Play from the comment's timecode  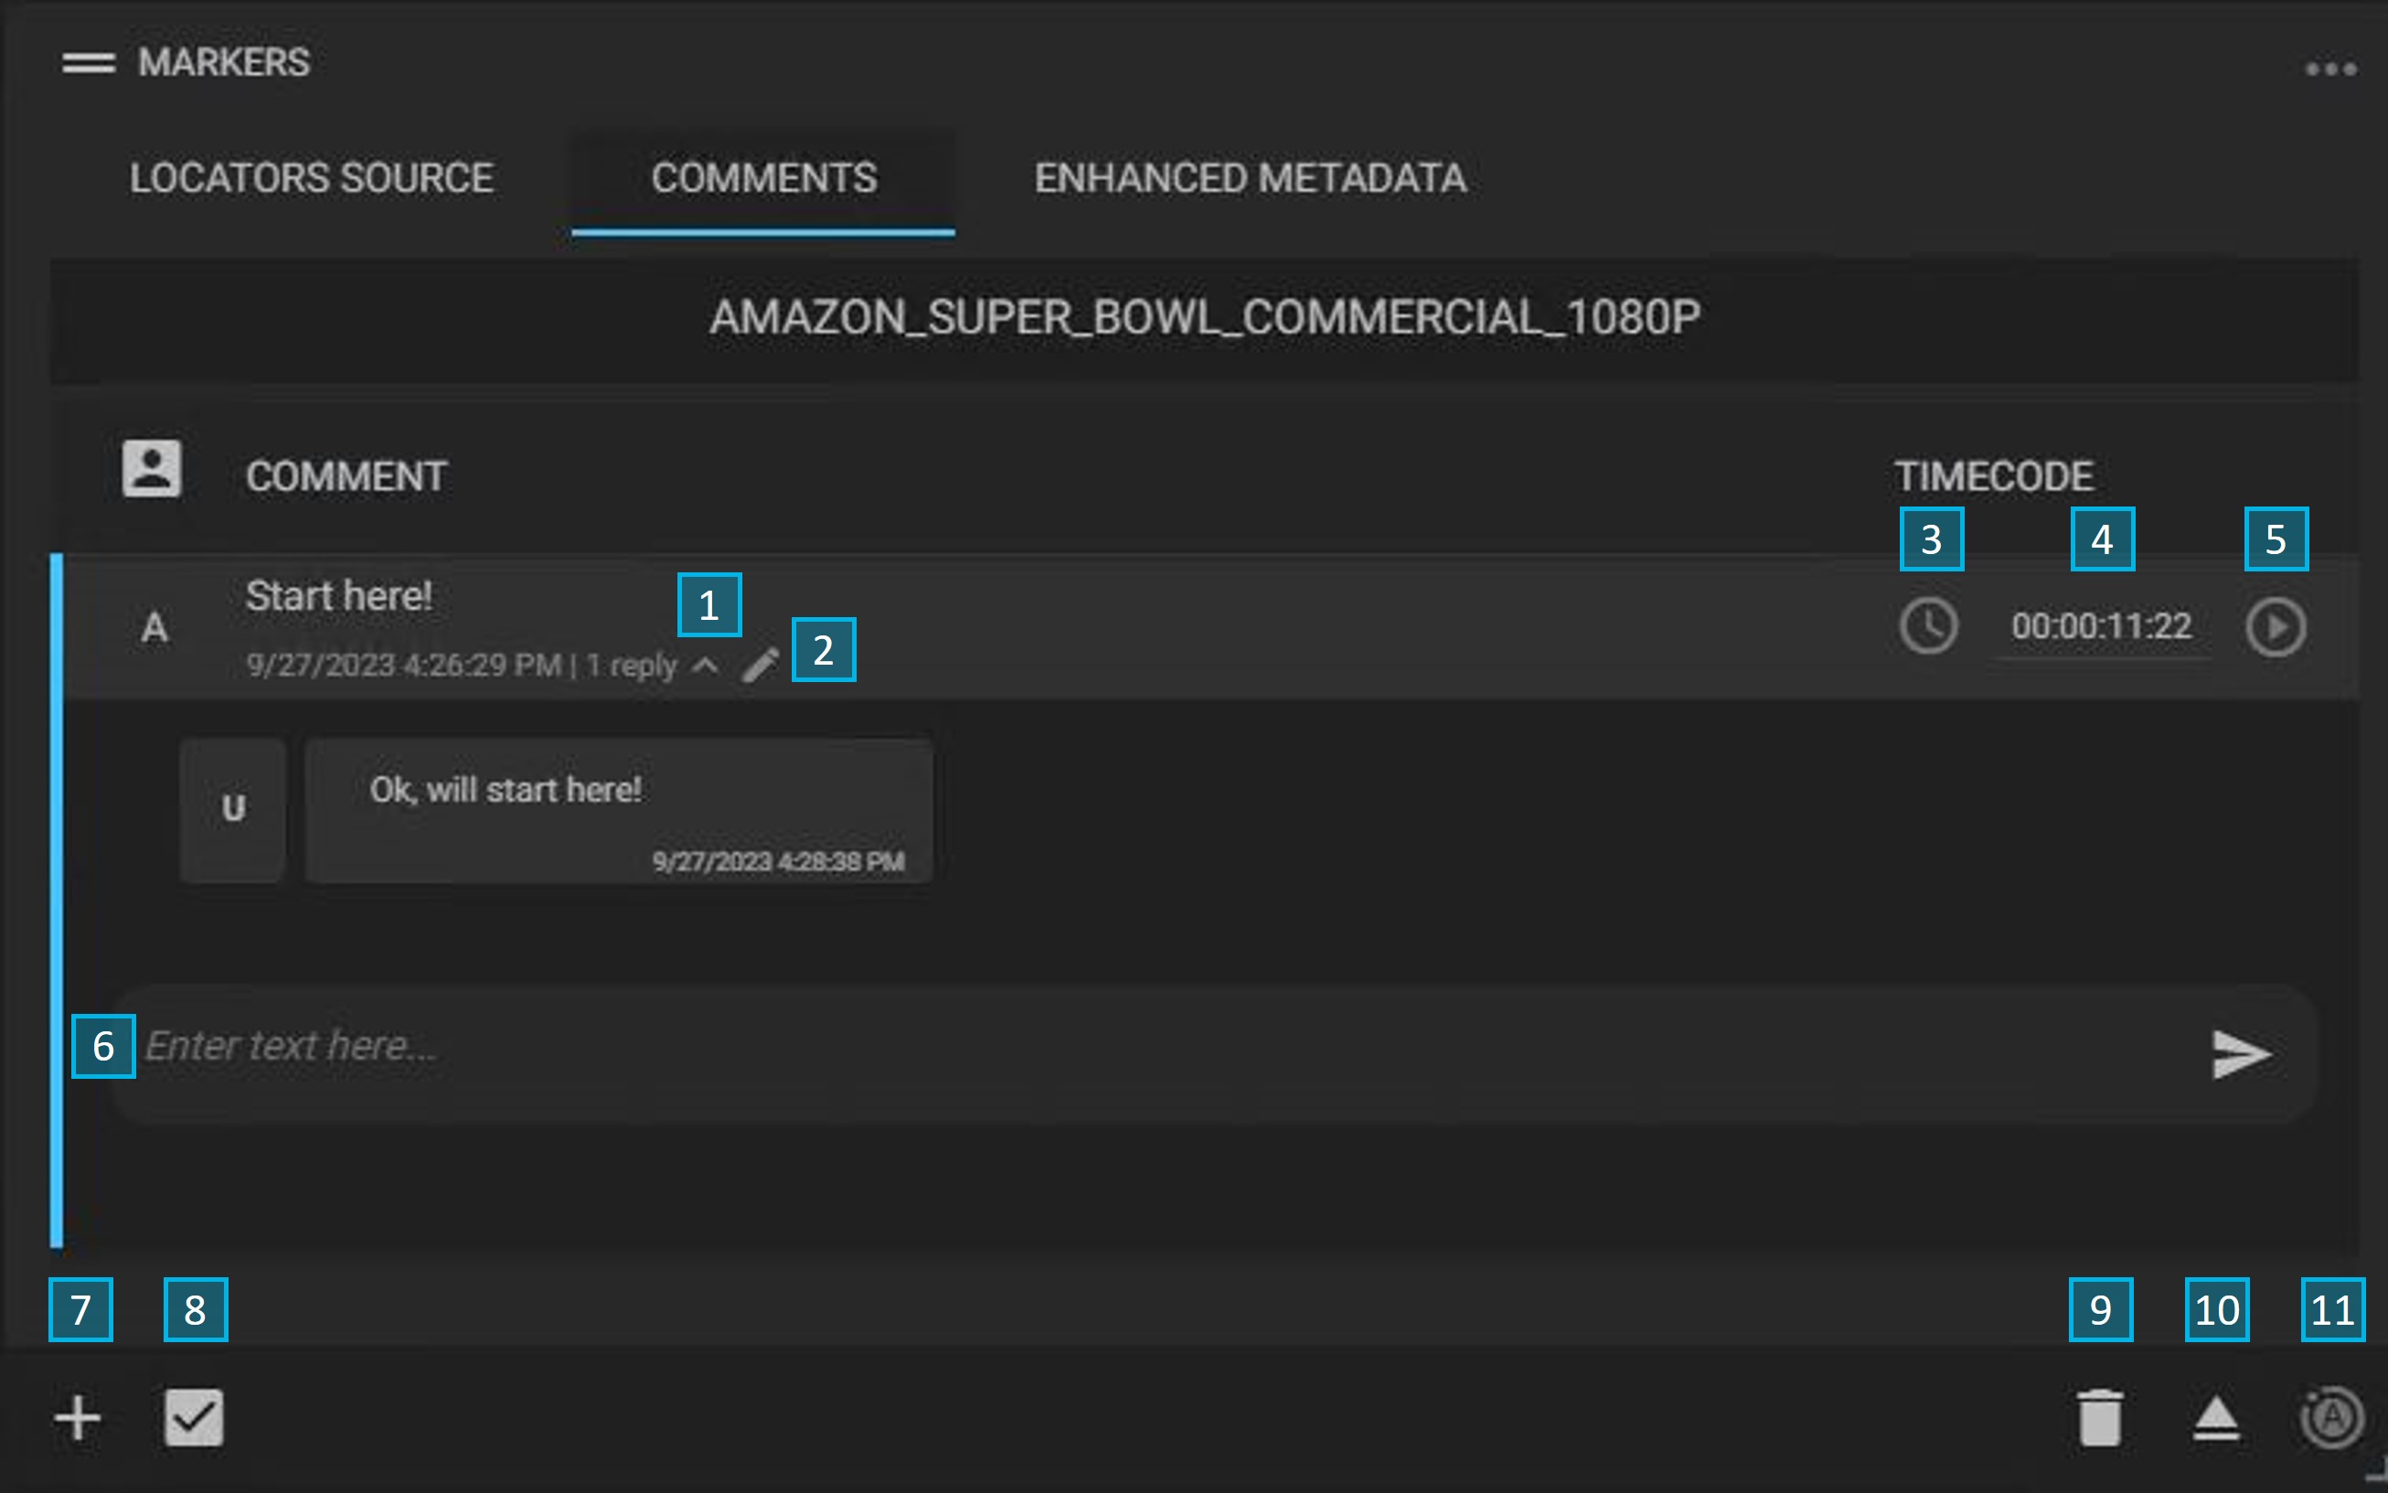tap(2276, 627)
